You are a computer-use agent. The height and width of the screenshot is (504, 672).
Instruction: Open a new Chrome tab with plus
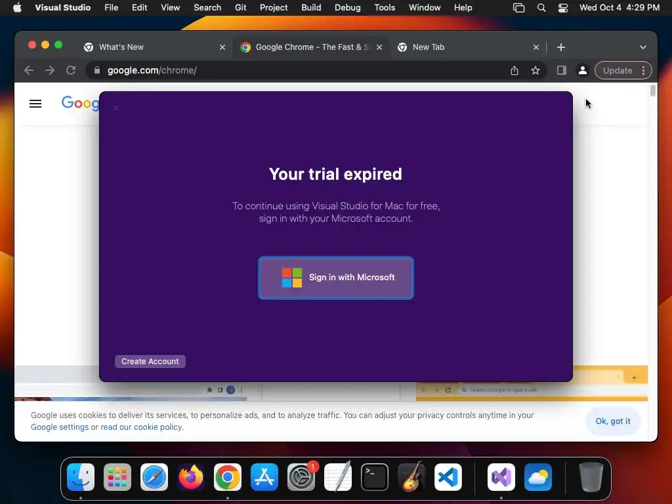(x=561, y=47)
